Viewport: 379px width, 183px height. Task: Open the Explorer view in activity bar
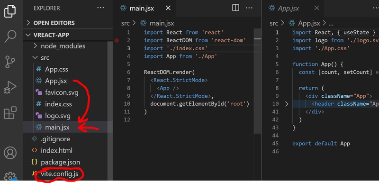[x=10, y=11]
